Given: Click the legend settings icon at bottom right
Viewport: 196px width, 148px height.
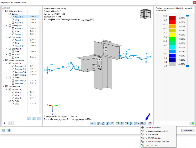Looking at the screenshot, I should [192, 123].
